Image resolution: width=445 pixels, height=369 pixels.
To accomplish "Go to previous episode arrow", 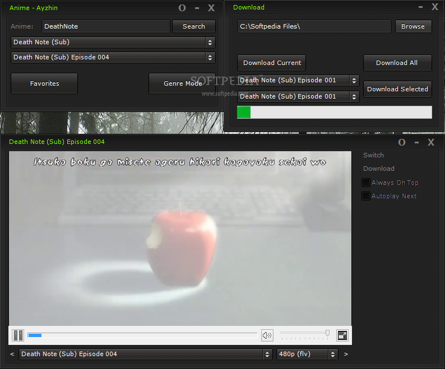I will [x=12, y=354].
